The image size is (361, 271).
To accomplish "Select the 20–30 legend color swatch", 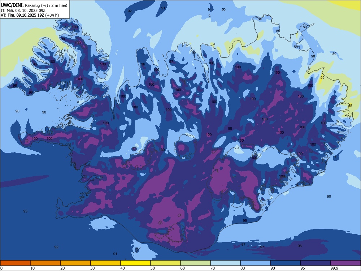I will (x=75, y=263).
